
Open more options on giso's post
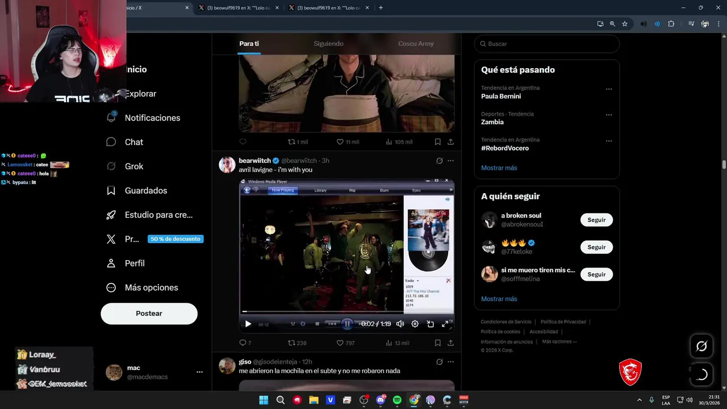point(450,362)
